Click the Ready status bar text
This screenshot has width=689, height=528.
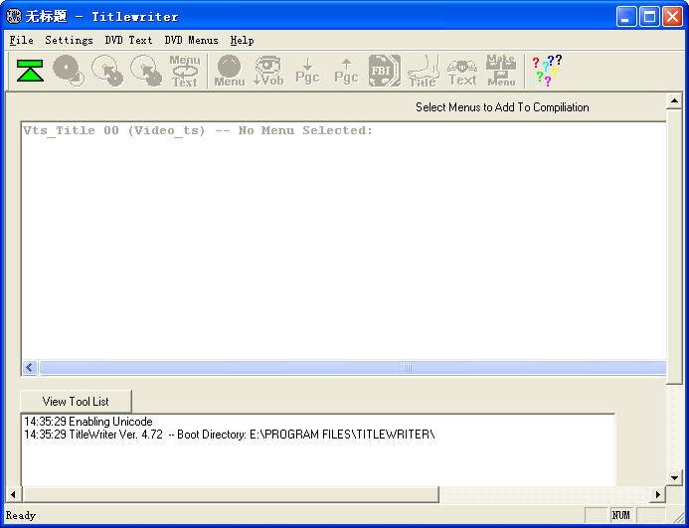click(21, 515)
